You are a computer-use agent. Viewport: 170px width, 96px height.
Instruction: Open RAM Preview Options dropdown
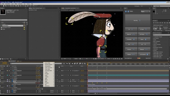tap(160, 25)
